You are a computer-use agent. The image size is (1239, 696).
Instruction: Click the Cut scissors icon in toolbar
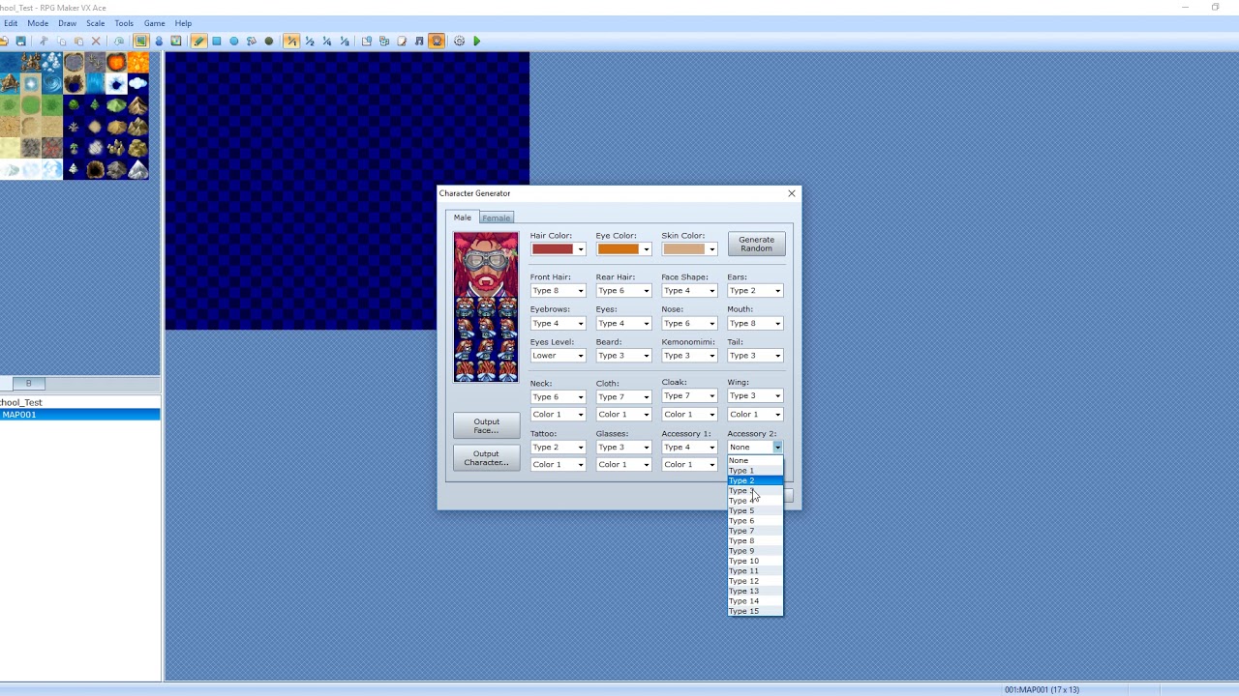click(44, 41)
